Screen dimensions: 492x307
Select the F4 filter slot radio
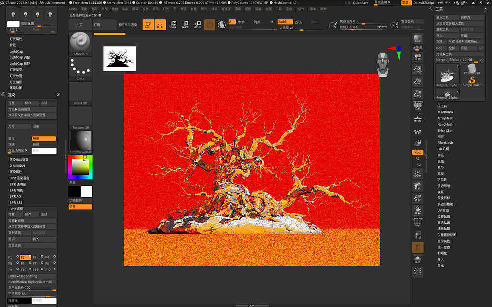click(x=54, y=256)
